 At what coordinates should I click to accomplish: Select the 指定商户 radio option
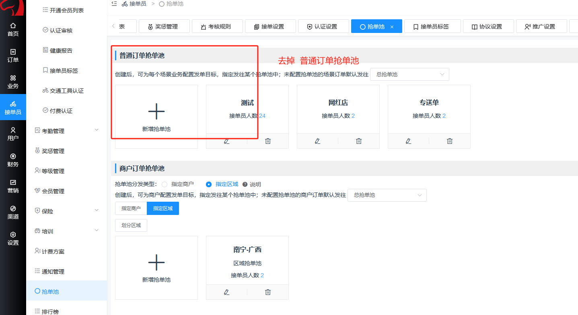164,184
